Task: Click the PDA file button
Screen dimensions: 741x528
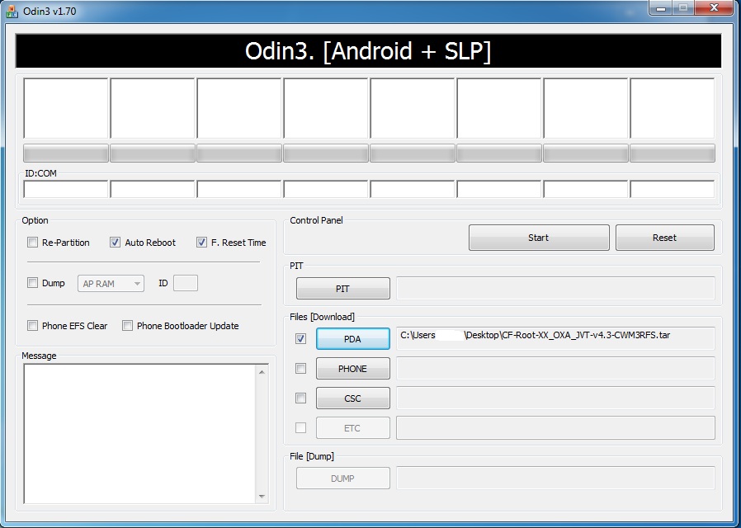Action: click(x=352, y=339)
